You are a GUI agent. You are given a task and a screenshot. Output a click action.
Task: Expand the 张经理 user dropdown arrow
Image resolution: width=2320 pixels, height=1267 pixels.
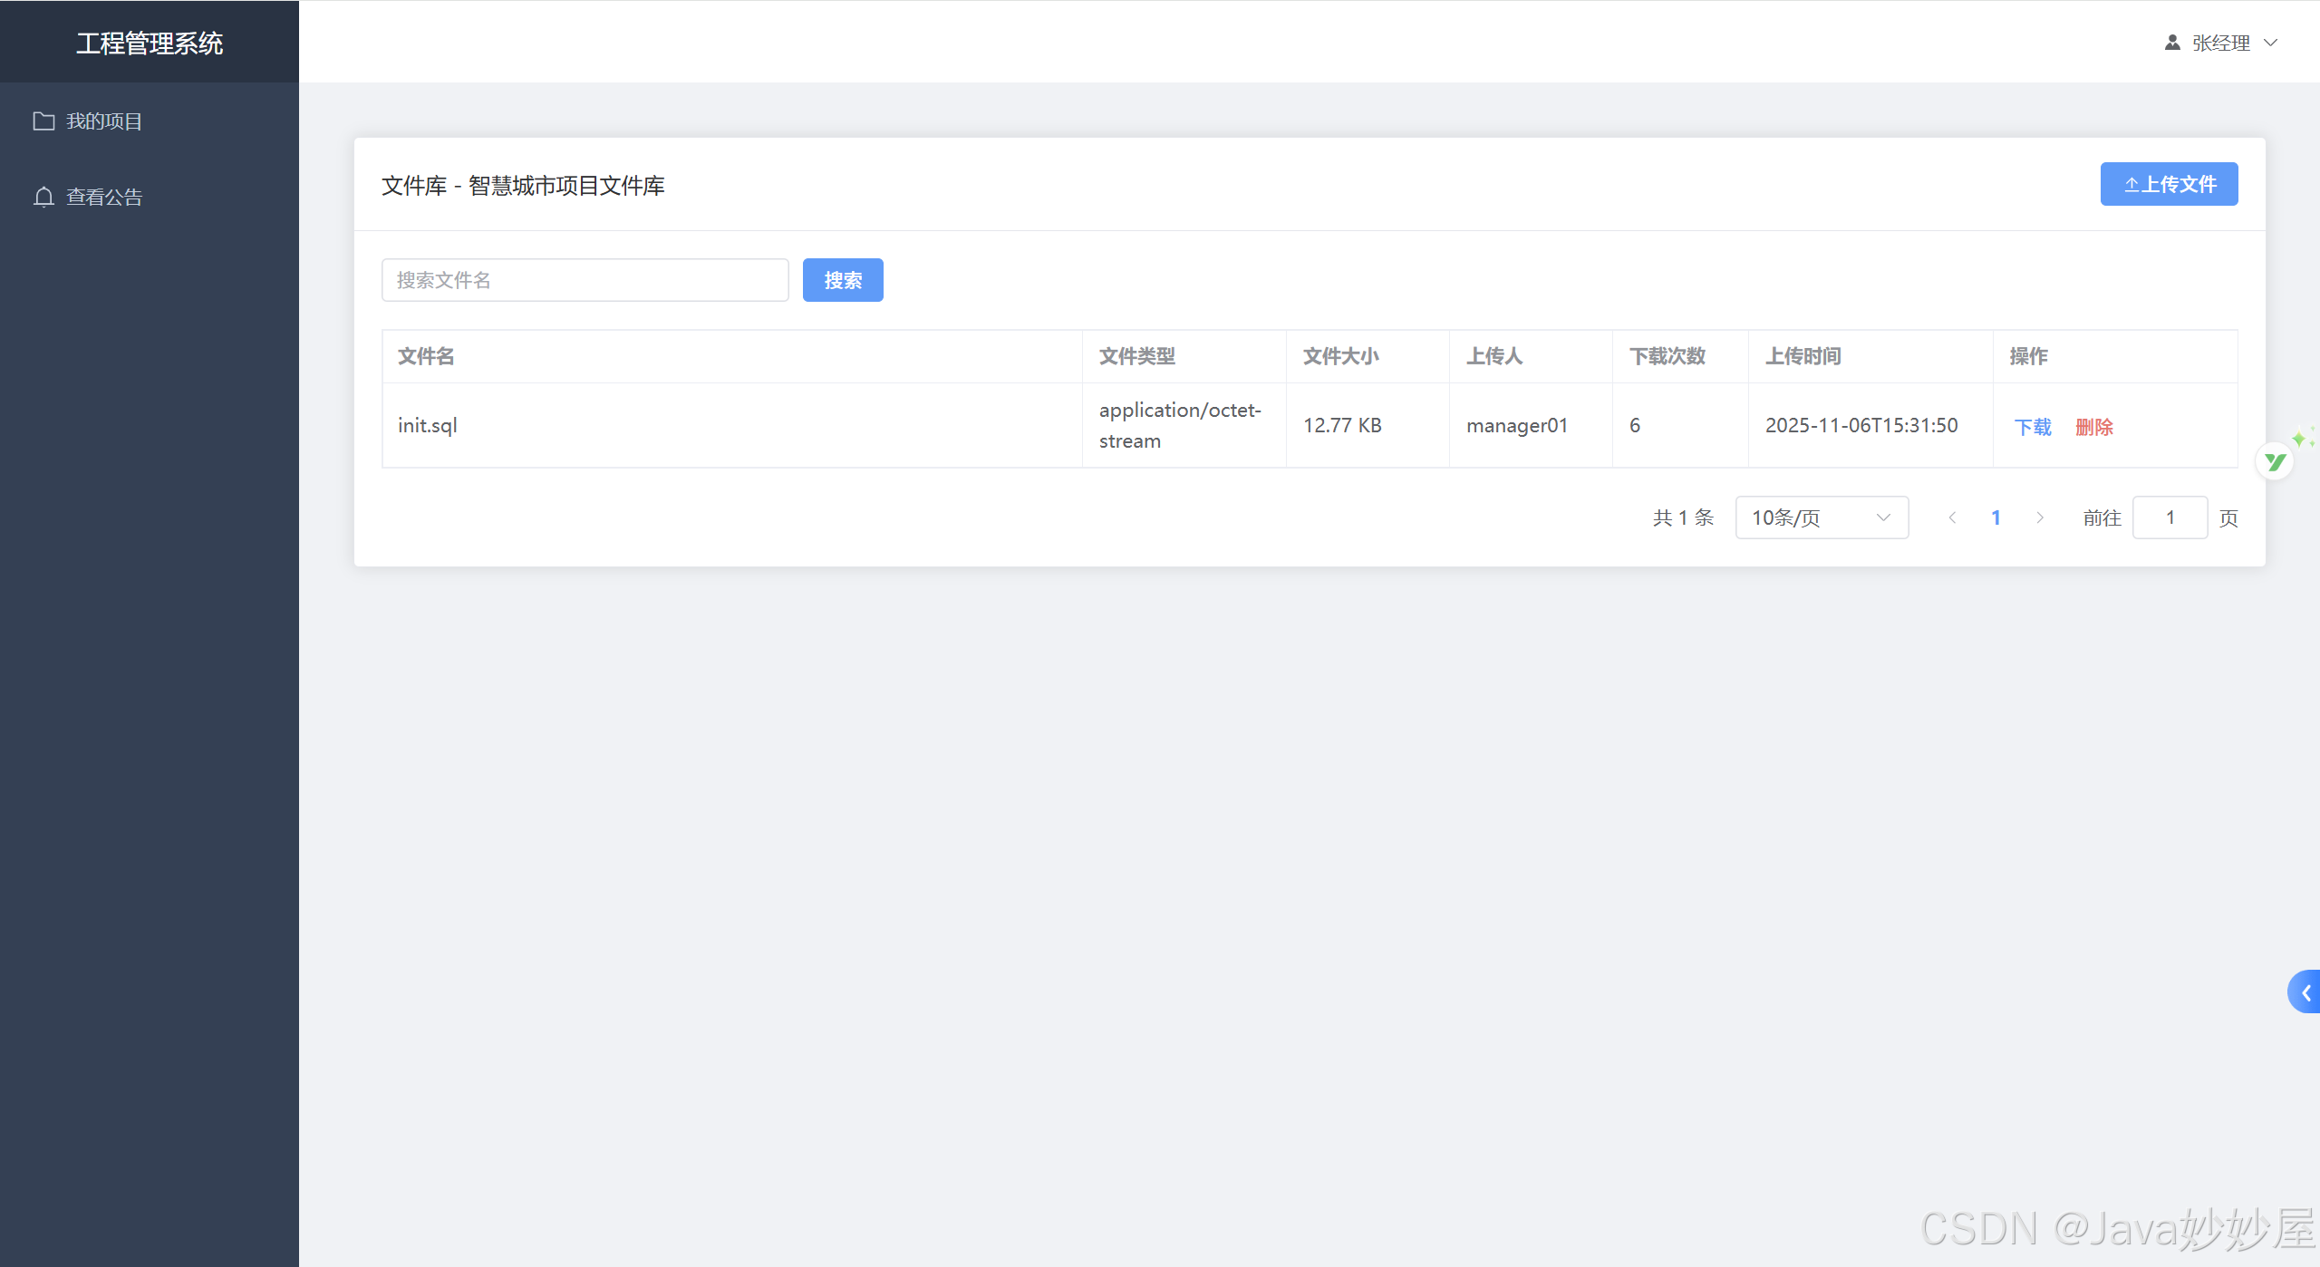2271,43
